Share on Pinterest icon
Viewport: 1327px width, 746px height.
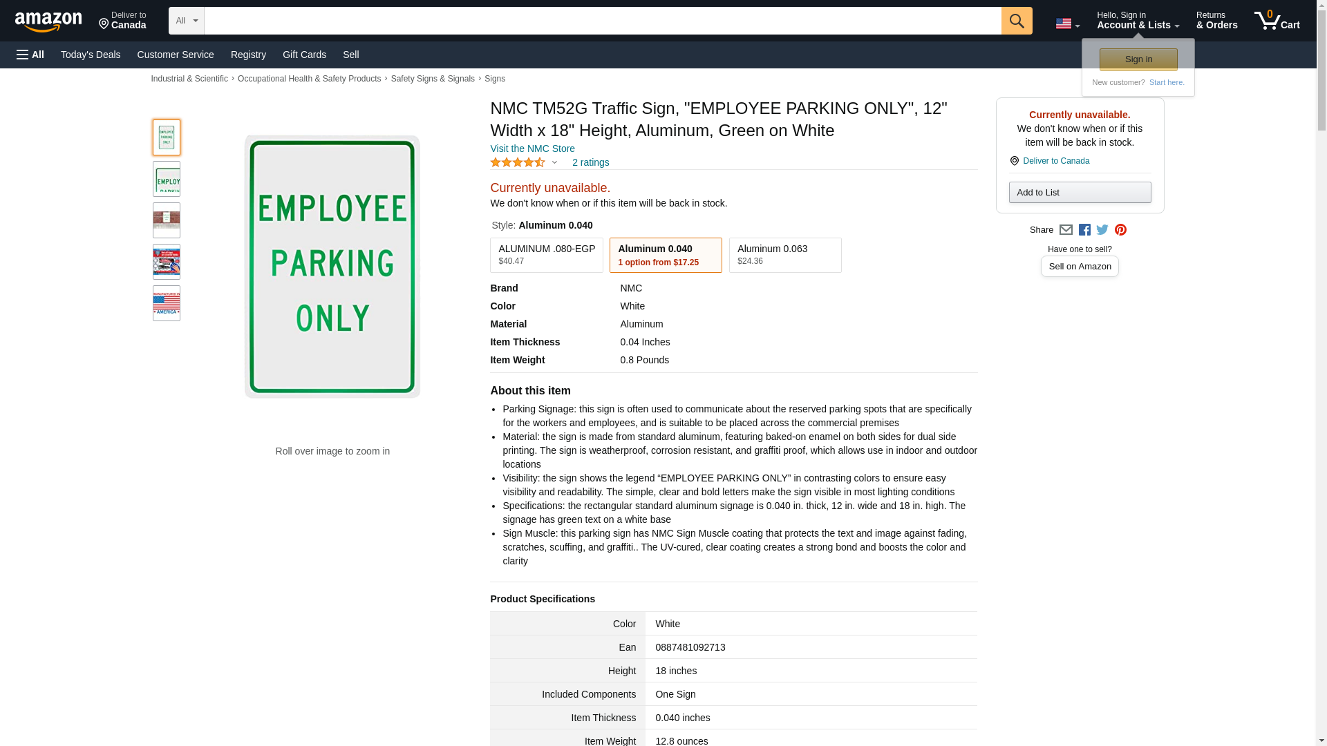1120,230
